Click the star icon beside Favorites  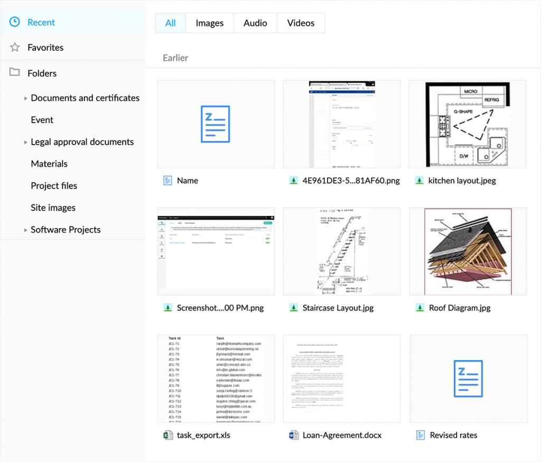click(14, 47)
